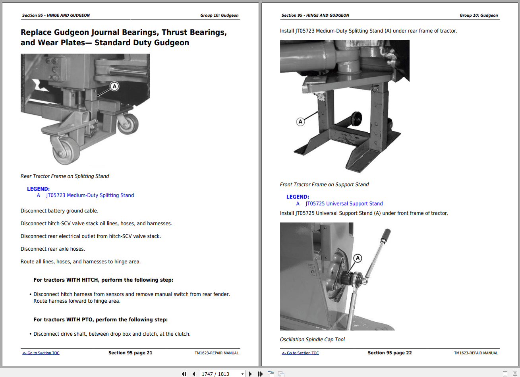Select 'Disconnect battery ground cable.' line
This screenshot has width=520, height=377.
(x=60, y=211)
